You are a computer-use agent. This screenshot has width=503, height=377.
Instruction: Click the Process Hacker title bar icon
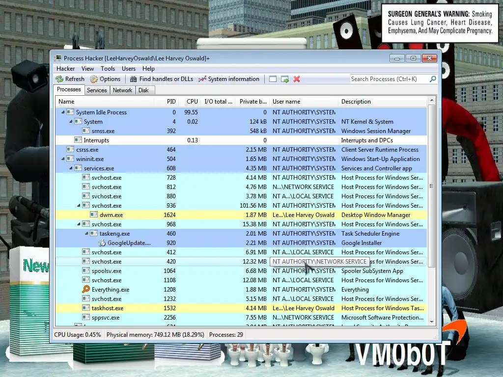(x=58, y=58)
